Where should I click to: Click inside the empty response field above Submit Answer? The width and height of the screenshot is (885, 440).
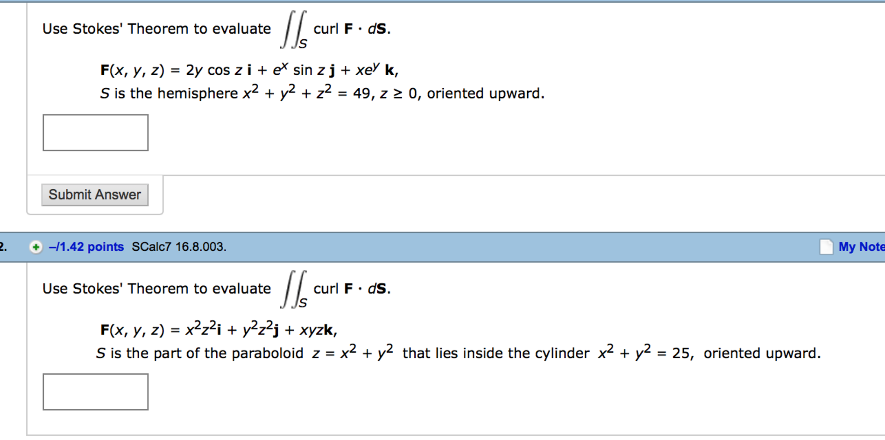(95, 132)
